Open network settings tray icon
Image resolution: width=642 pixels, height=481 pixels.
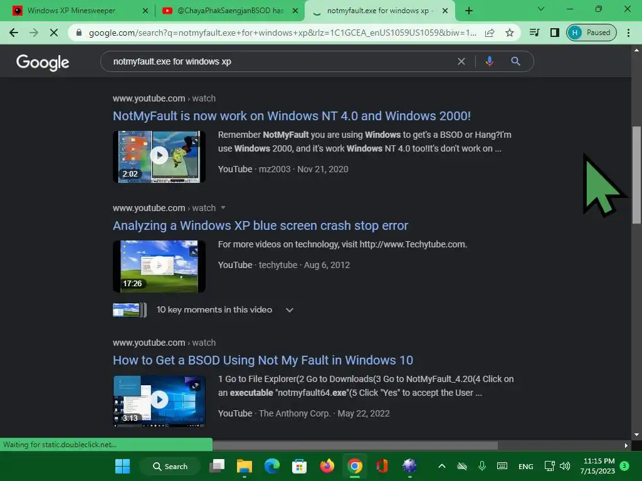549,466
